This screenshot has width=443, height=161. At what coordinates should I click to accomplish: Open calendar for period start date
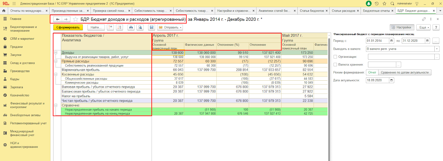click(x=392, y=41)
